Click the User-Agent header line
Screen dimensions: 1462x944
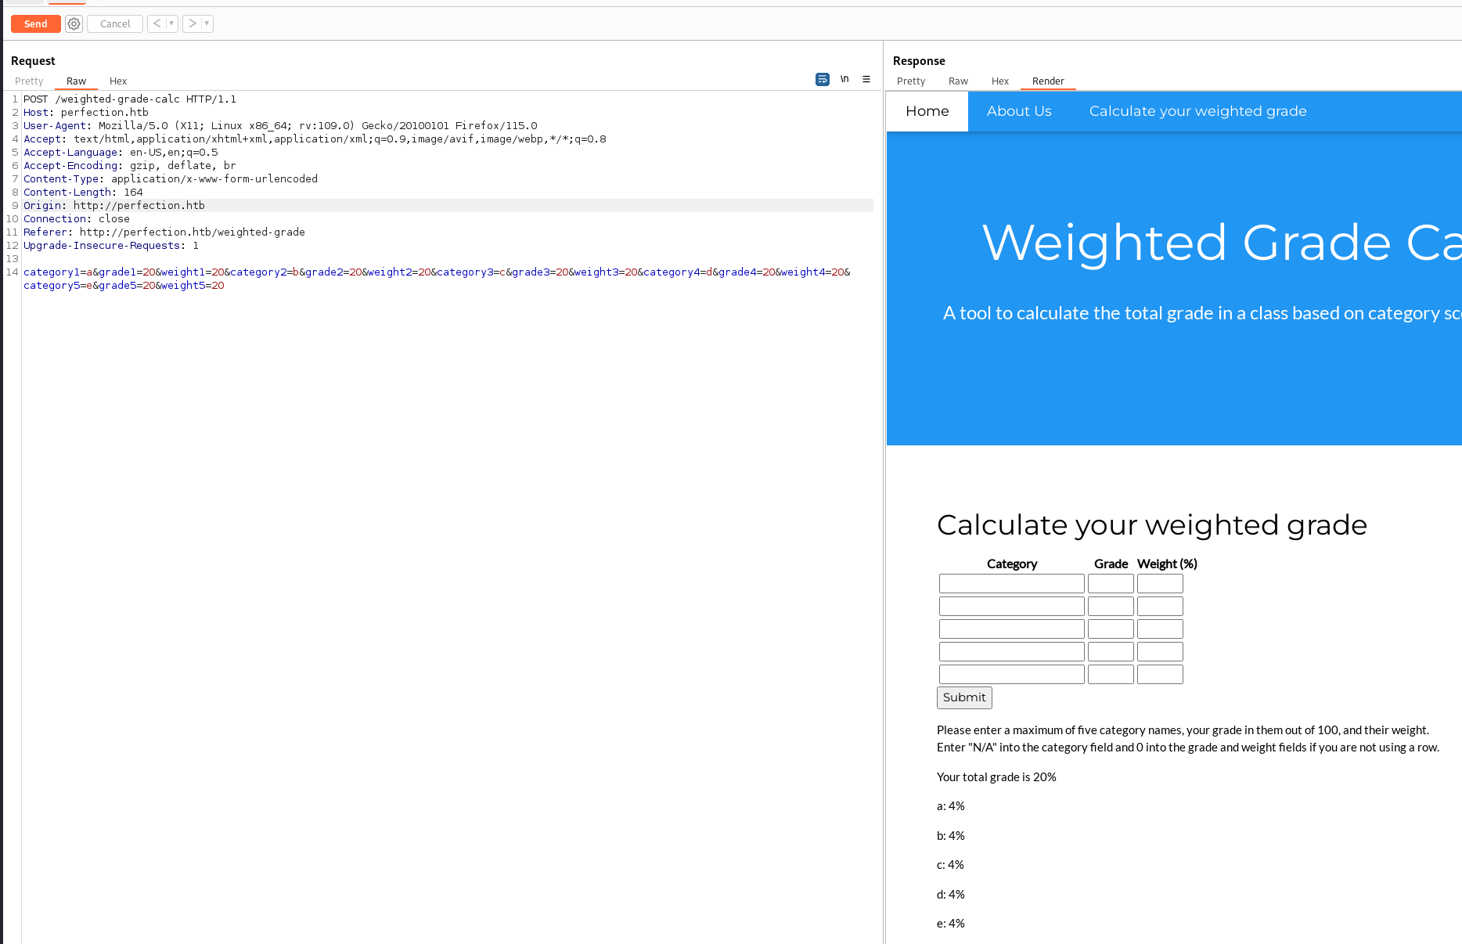tap(280, 126)
